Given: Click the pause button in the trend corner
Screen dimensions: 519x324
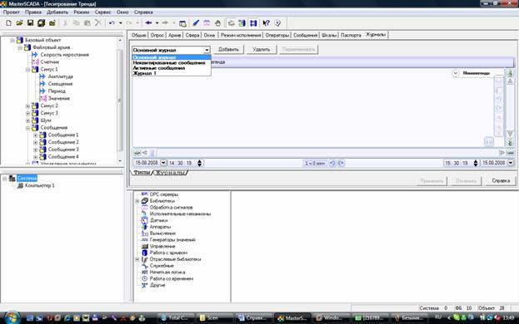Looking at the screenshot, I should tap(488, 142).
